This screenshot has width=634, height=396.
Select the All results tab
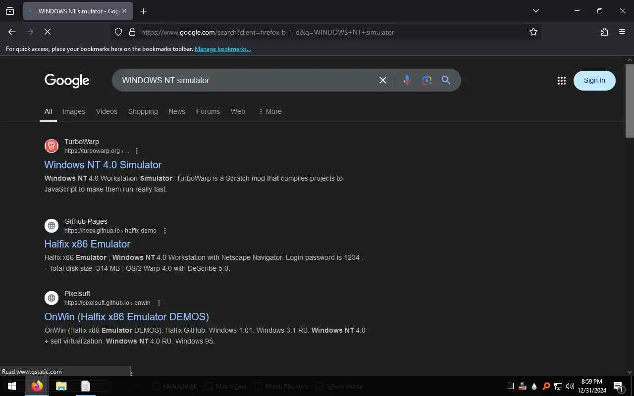pyautogui.click(x=48, y=111)
